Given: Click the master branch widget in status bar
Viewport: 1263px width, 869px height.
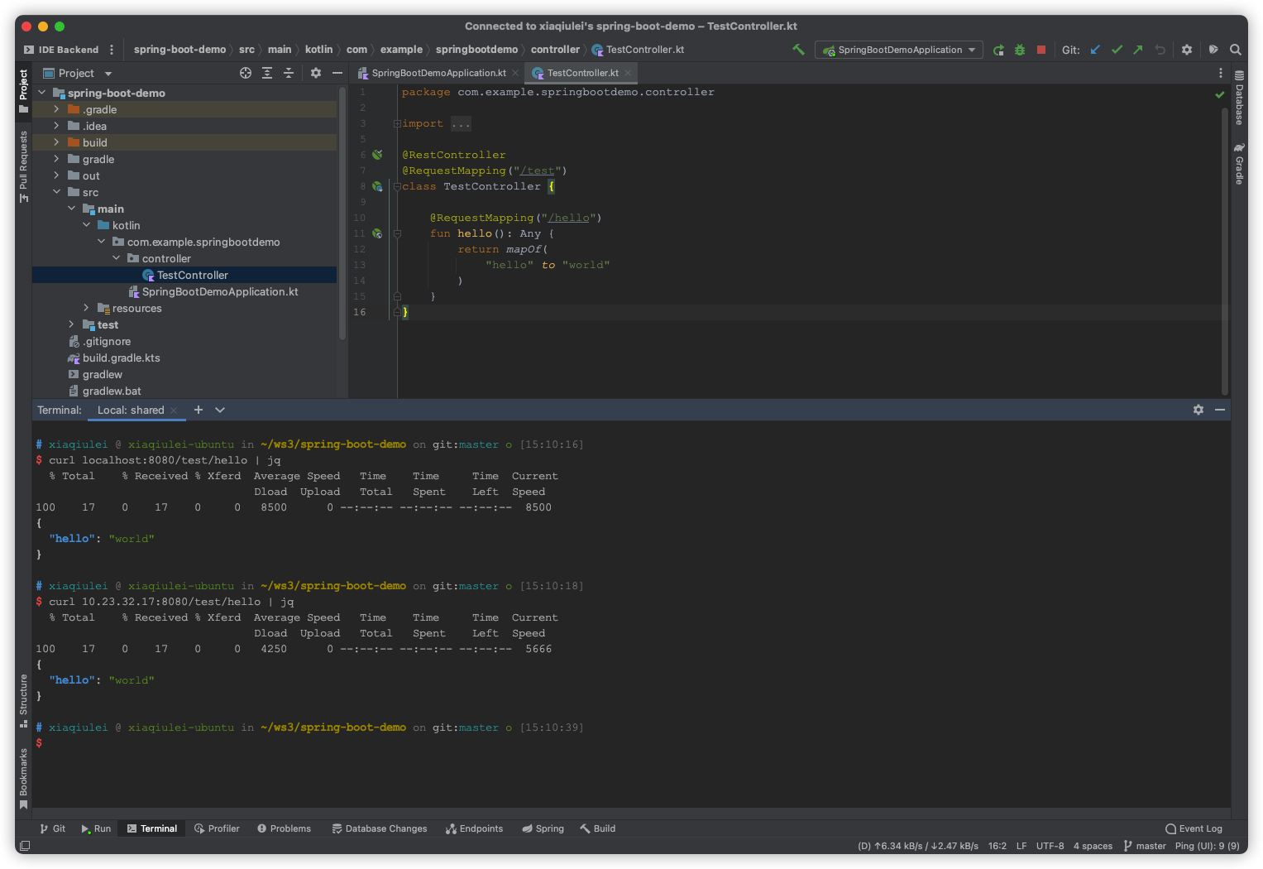Looking at the screenshot, I should pos(1145,846).
